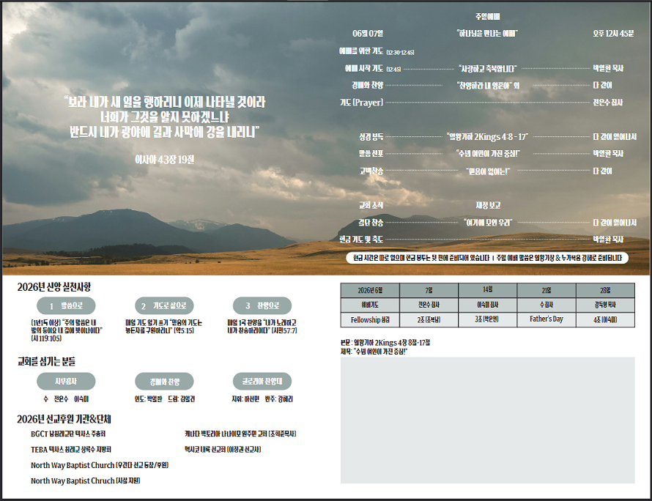This screenshot has height=501, width=652.
Task: Click the '반주:' accompanist entry
Action: 279,398
